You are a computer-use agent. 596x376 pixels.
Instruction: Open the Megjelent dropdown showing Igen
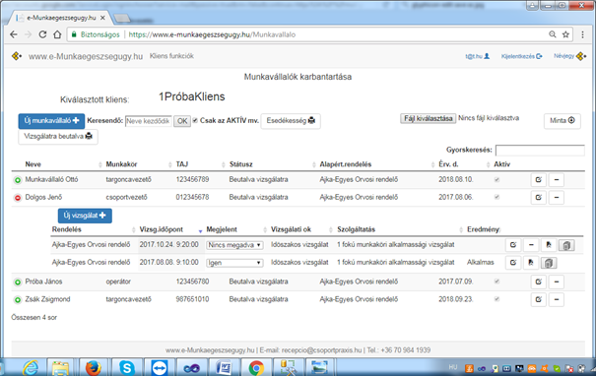click(234, 263)
